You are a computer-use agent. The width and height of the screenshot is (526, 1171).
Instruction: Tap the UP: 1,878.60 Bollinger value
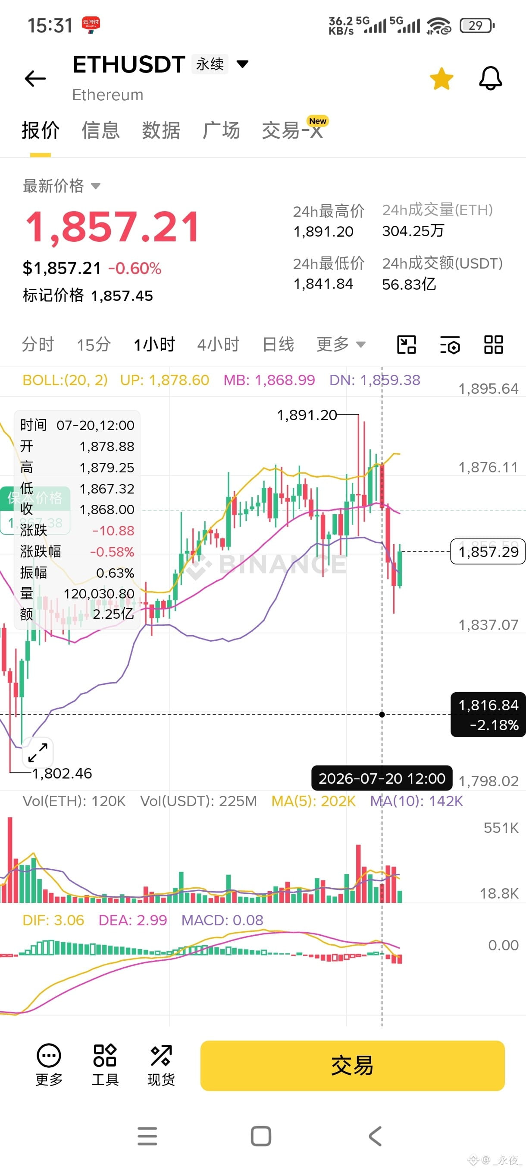[x=164, y=380]
